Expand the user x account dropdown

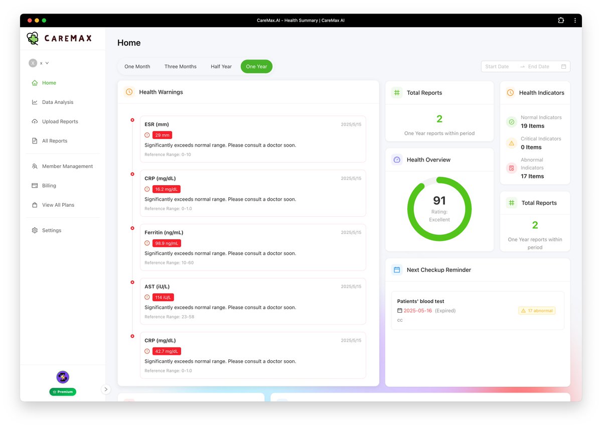point(39,63)
